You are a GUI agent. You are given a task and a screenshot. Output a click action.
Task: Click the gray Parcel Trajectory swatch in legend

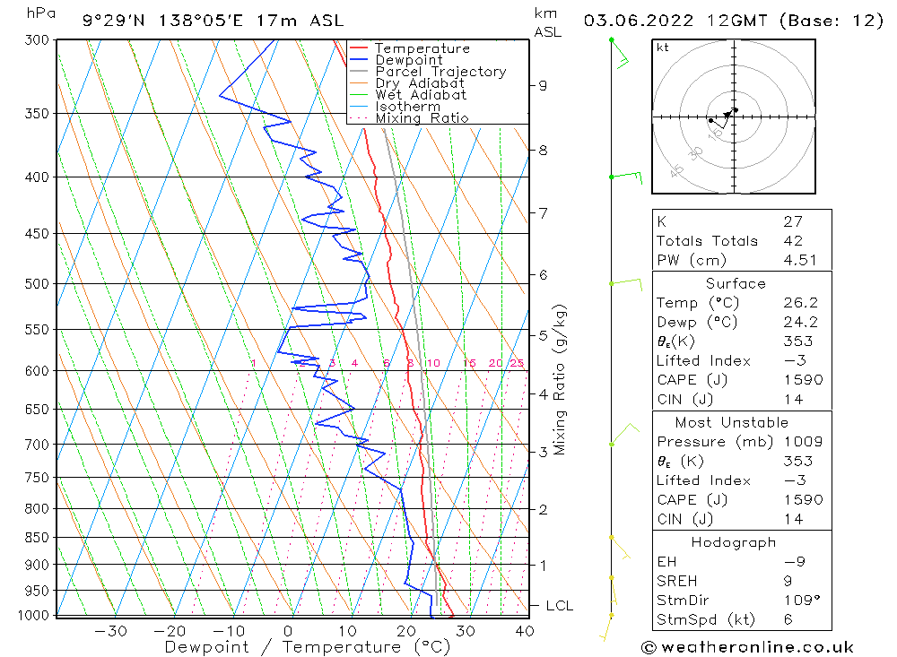pos(358,72)
